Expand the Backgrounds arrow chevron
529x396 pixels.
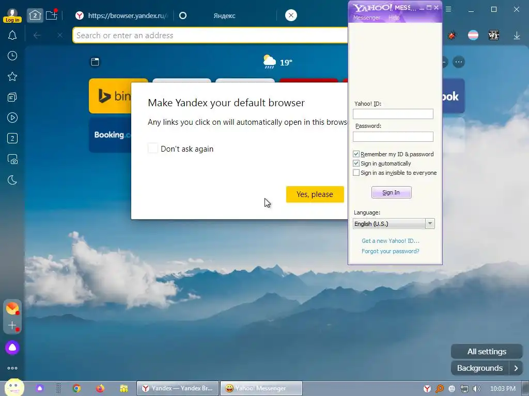click(x=516, y=368)
